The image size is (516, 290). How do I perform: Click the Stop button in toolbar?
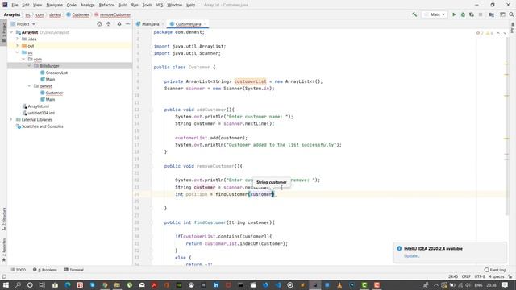tap(481, 14)
